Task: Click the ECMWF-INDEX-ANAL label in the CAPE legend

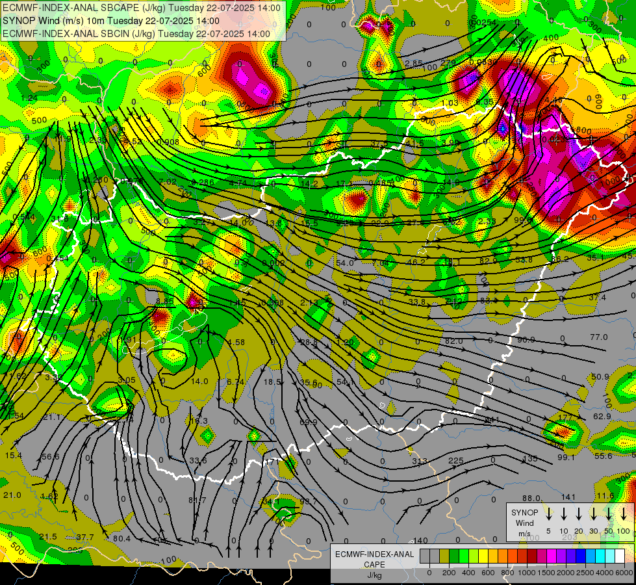Action: click(x=374, y=554)
